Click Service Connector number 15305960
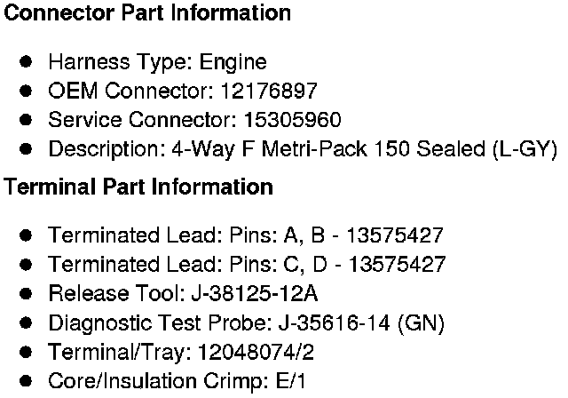568x398 pixels. point(292,120)
